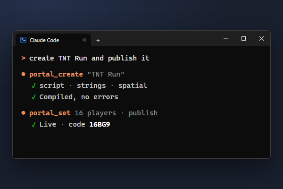Click the word 'strings'
Screen dimensions: 283x189
pos(92,86)
